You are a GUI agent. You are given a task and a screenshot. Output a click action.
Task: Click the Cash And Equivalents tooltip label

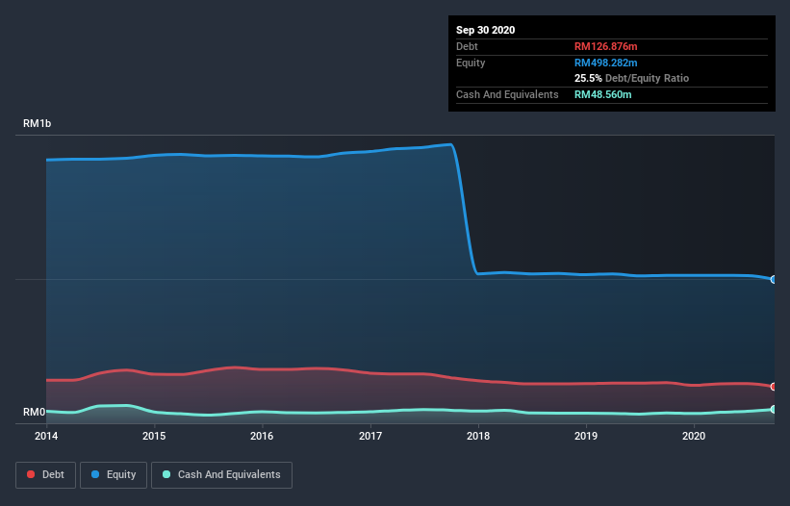click(x=507, y=94)
